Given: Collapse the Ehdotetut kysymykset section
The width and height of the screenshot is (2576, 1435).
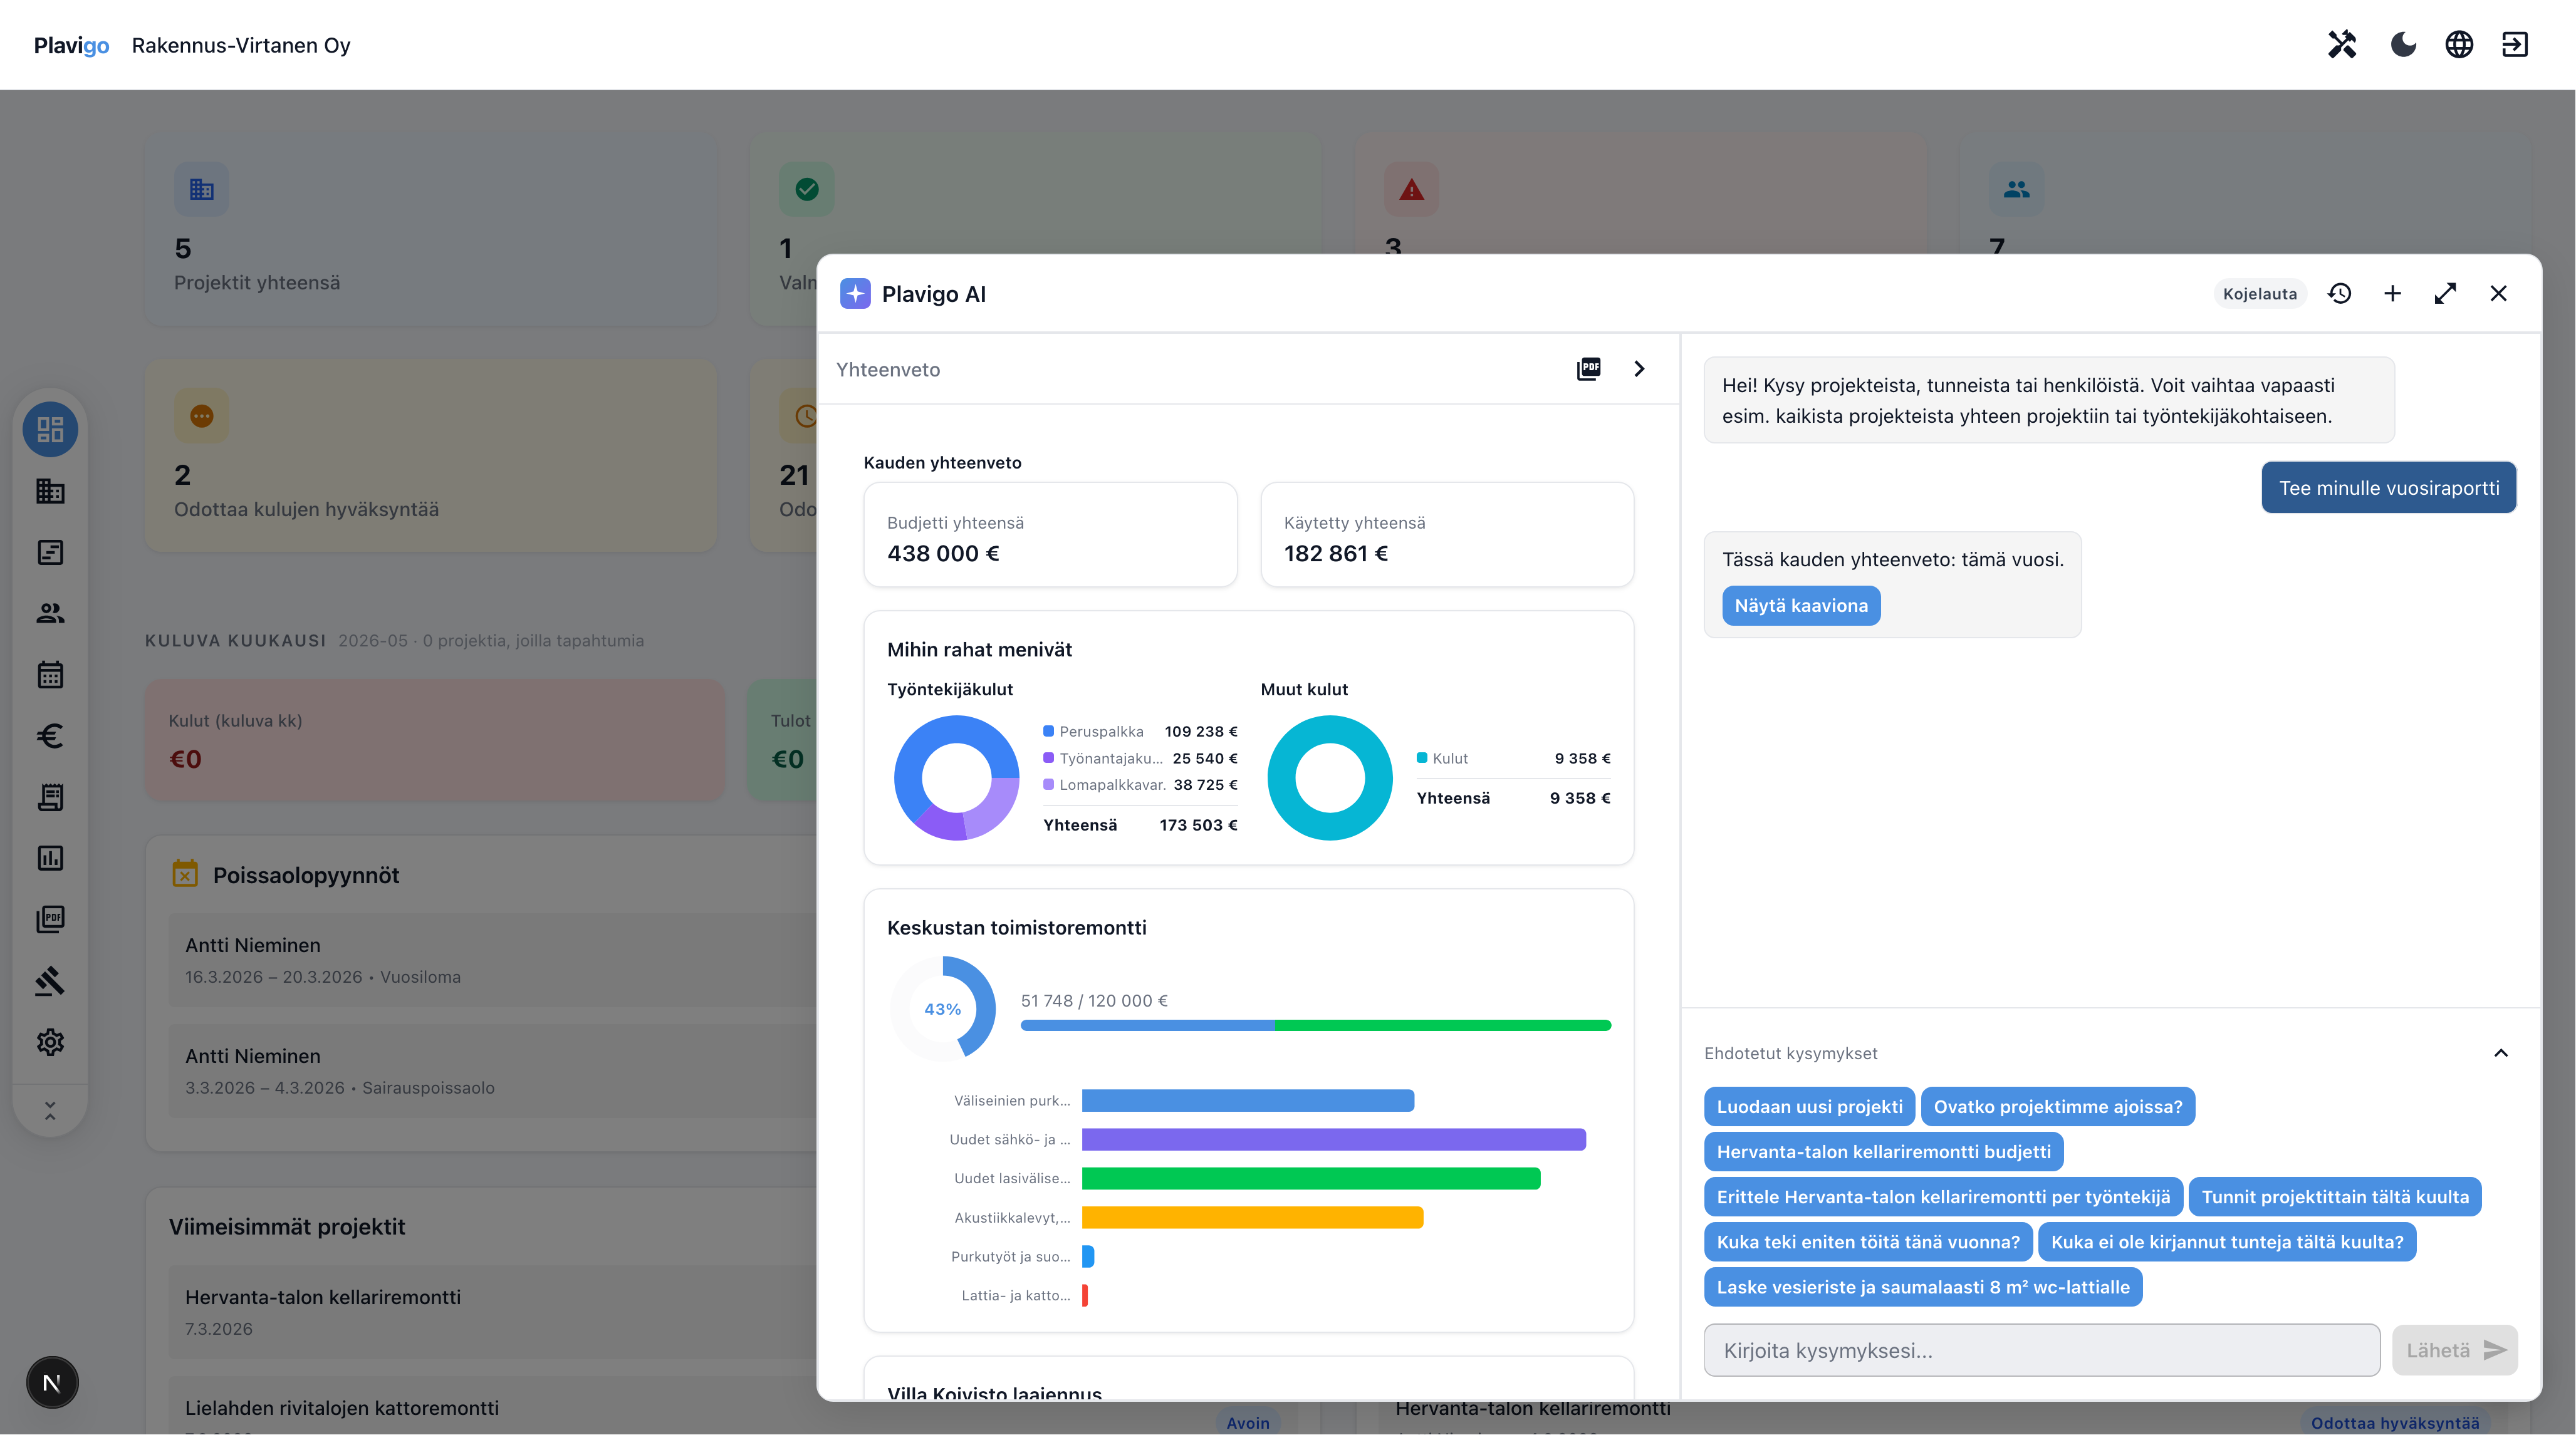Looking at the screenshot, I should click(2501, 1054).
